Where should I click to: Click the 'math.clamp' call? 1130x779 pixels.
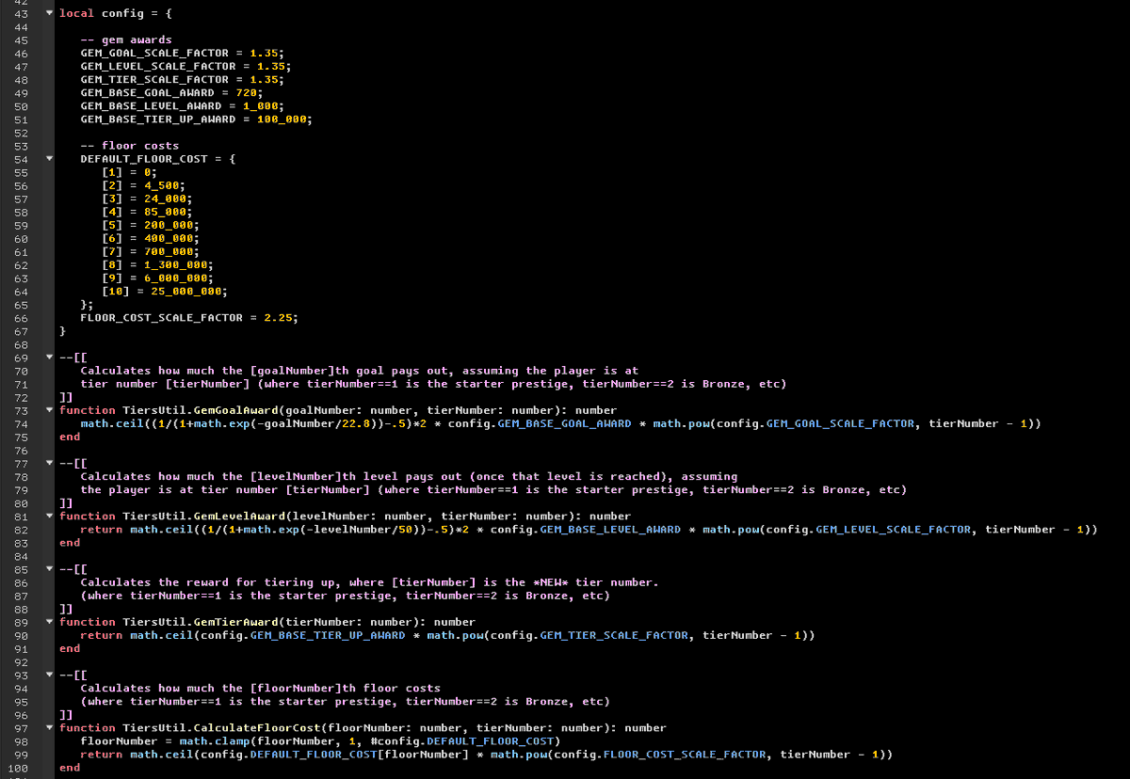215,740
